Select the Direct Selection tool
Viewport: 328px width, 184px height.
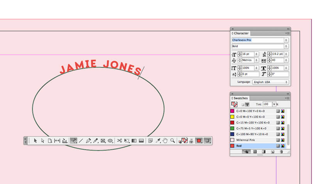(x=43, y=141)
